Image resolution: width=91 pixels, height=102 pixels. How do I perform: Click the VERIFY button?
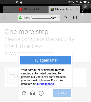62,93
